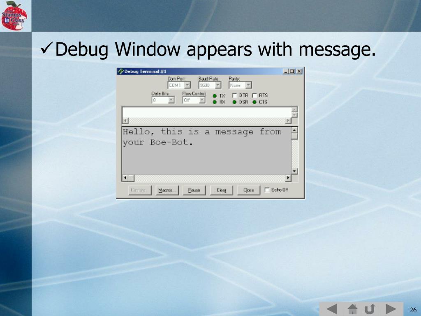Click the next slide arrow icon

tap(391, 309)
